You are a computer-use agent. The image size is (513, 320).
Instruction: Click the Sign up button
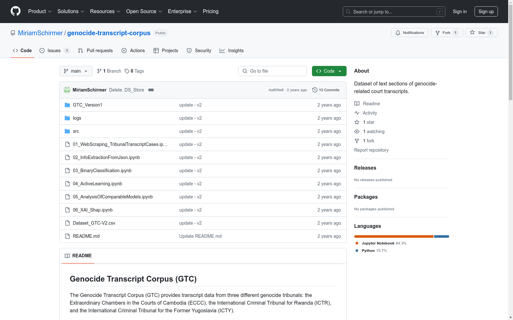486,12
